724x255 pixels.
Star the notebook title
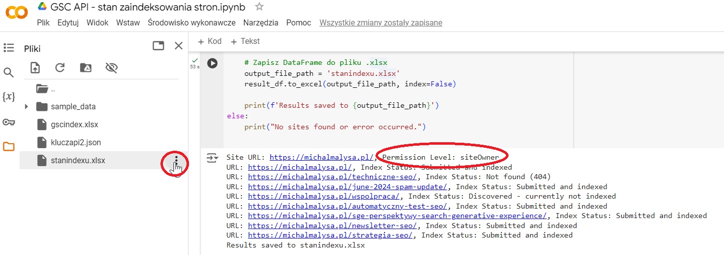[x=259, y=7]
